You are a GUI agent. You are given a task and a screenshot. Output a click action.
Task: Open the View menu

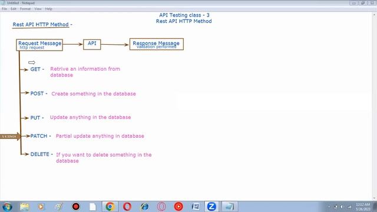38,9
